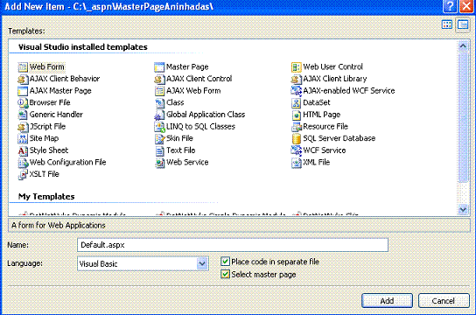Click the "Site Map" label
This screenshot has width=476, height=315.
click(44, 138)
